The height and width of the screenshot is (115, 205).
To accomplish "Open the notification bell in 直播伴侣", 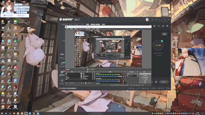I will pyautogui.click(x=163, y=26).
